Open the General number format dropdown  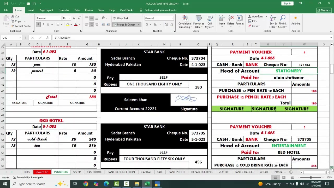[172, 18]
